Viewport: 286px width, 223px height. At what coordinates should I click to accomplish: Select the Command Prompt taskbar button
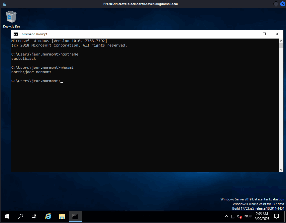pyautogui.click(x=75, y=216)
